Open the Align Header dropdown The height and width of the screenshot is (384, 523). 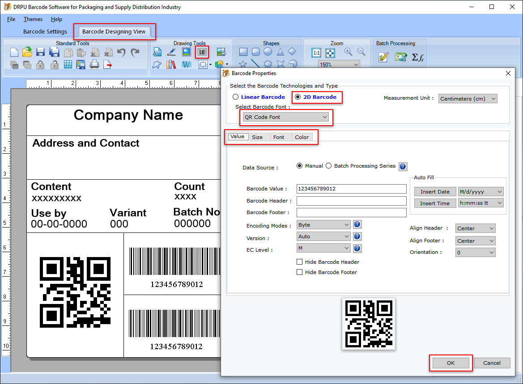[475, 228]
